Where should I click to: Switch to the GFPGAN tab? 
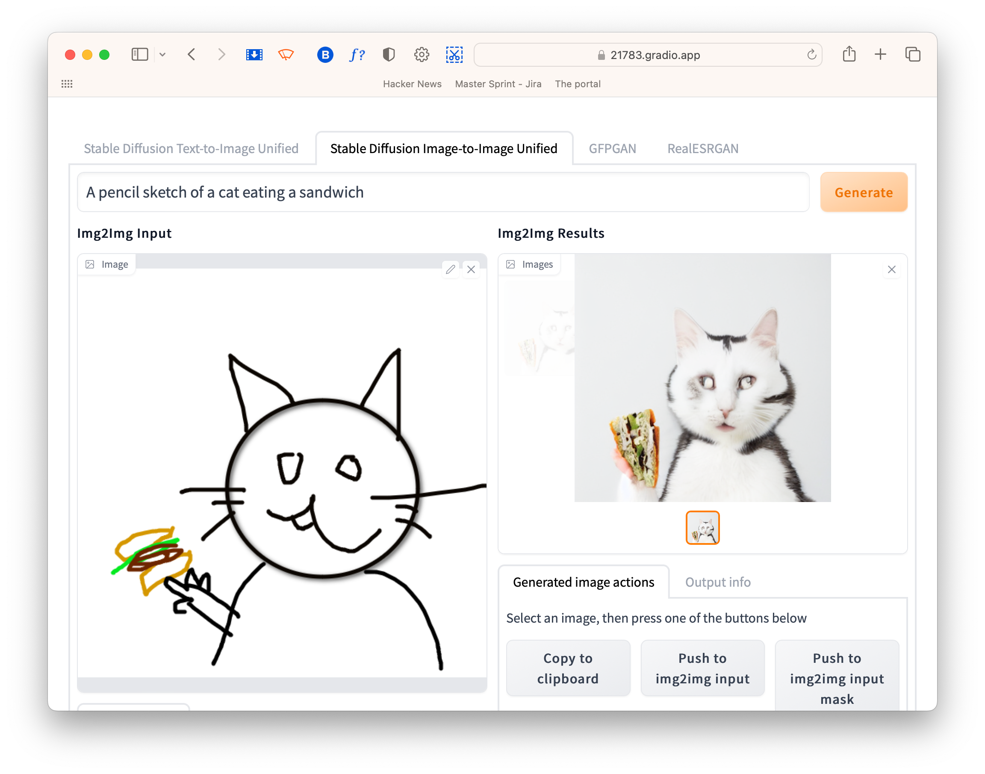612,149
